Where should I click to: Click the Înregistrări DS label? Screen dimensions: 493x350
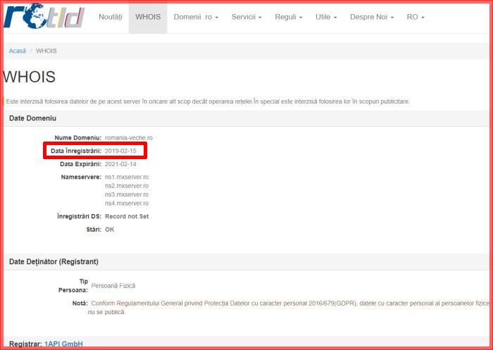[79, 216]
